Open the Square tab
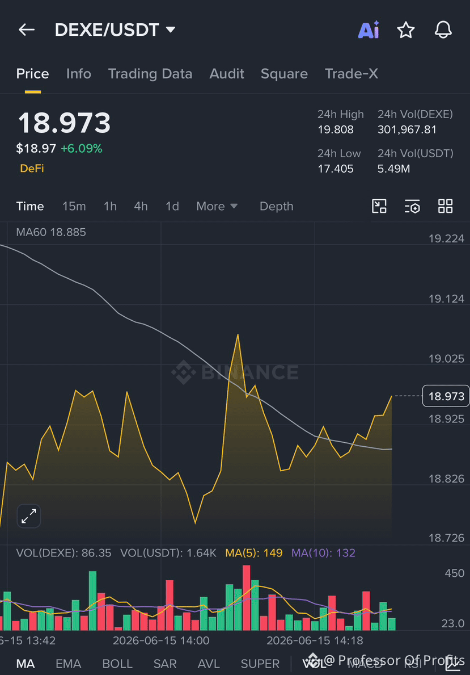Screen dimensions: 470x675 (284, 74)
